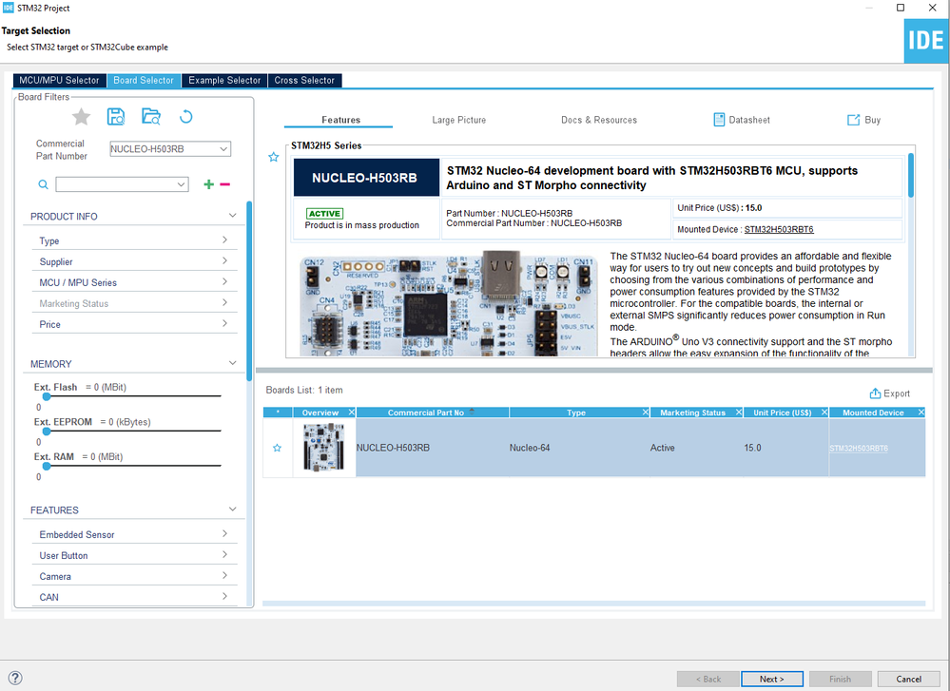Click the load saved search folder icon

click(x=151, y=116)
